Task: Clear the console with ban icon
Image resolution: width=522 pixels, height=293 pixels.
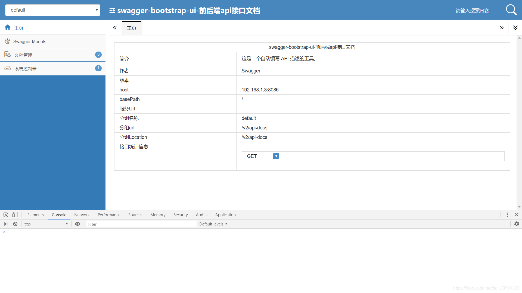Action: 15,224
